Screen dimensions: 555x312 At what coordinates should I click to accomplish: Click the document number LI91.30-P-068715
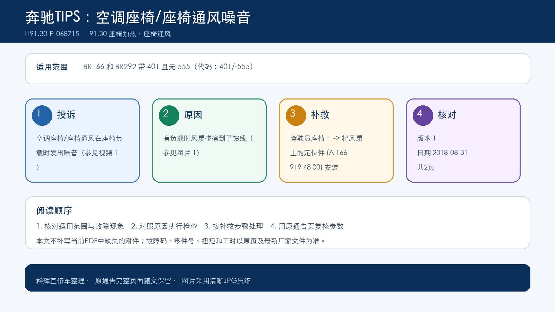52,34
